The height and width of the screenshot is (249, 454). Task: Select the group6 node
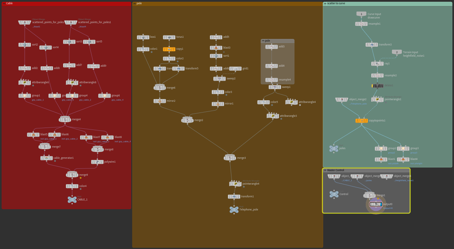(x=104, y=96)
